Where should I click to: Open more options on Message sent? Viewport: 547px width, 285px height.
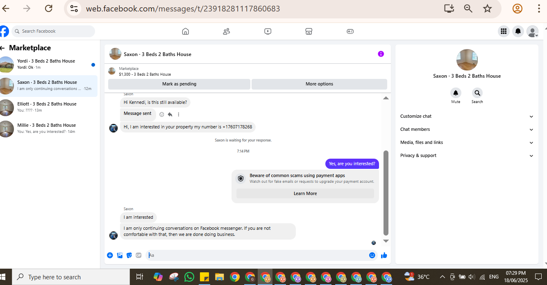(178, 114)
